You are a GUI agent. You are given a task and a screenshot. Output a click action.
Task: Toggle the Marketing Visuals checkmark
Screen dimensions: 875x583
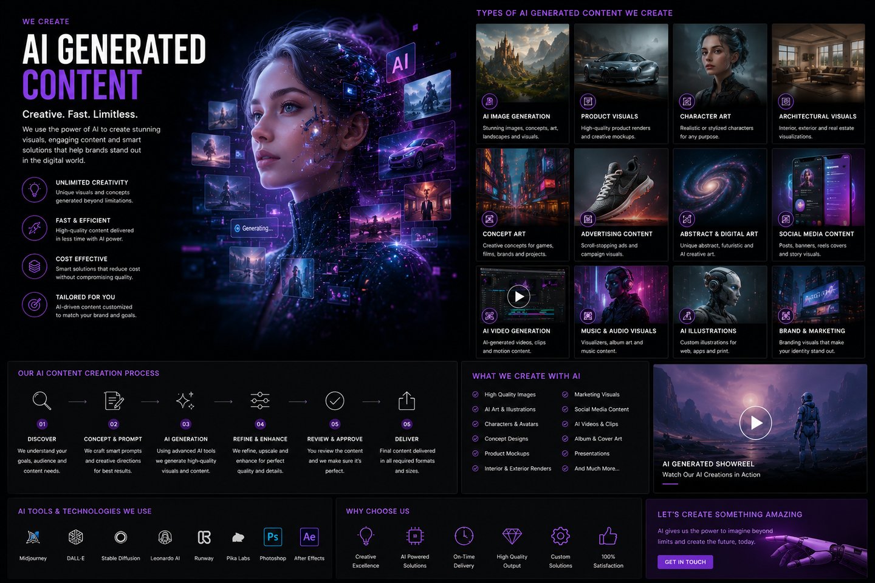pos(565,394)
